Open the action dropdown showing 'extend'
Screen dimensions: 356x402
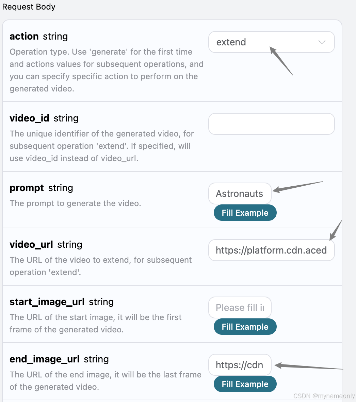click(271, 42)
